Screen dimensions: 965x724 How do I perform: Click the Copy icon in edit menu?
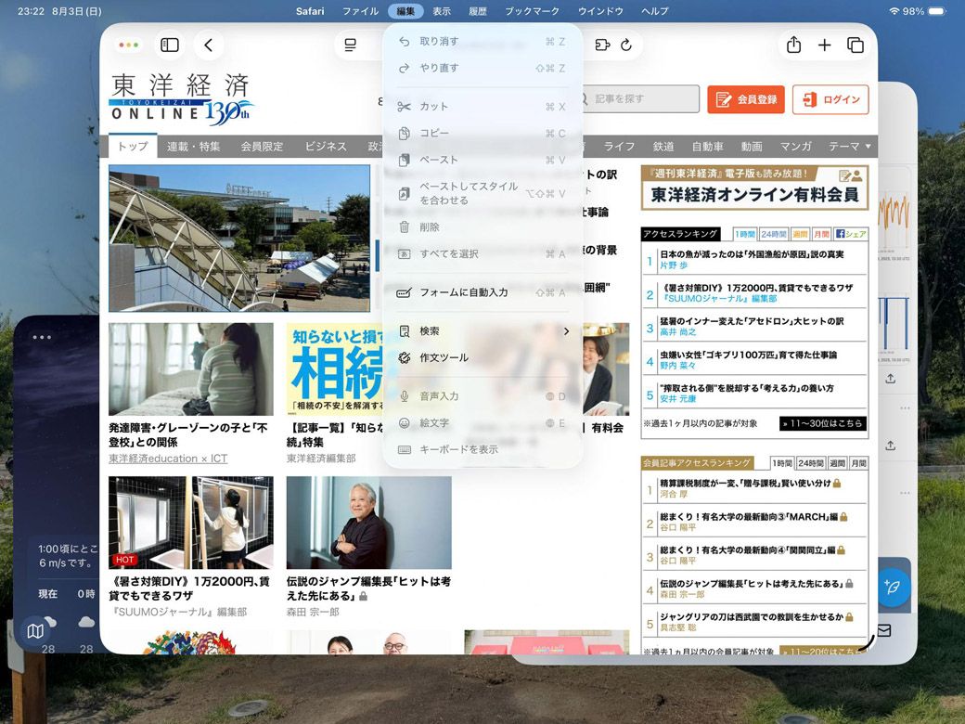pyautogui.click(x=404, y=133)
